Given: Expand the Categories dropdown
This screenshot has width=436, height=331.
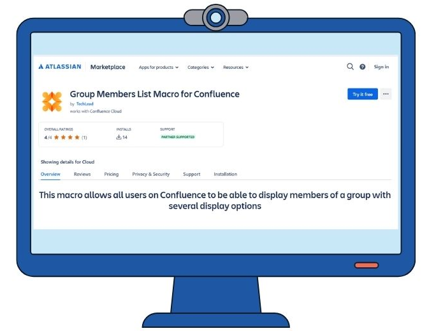Looking at the screenshot, I should click(201, 67).
